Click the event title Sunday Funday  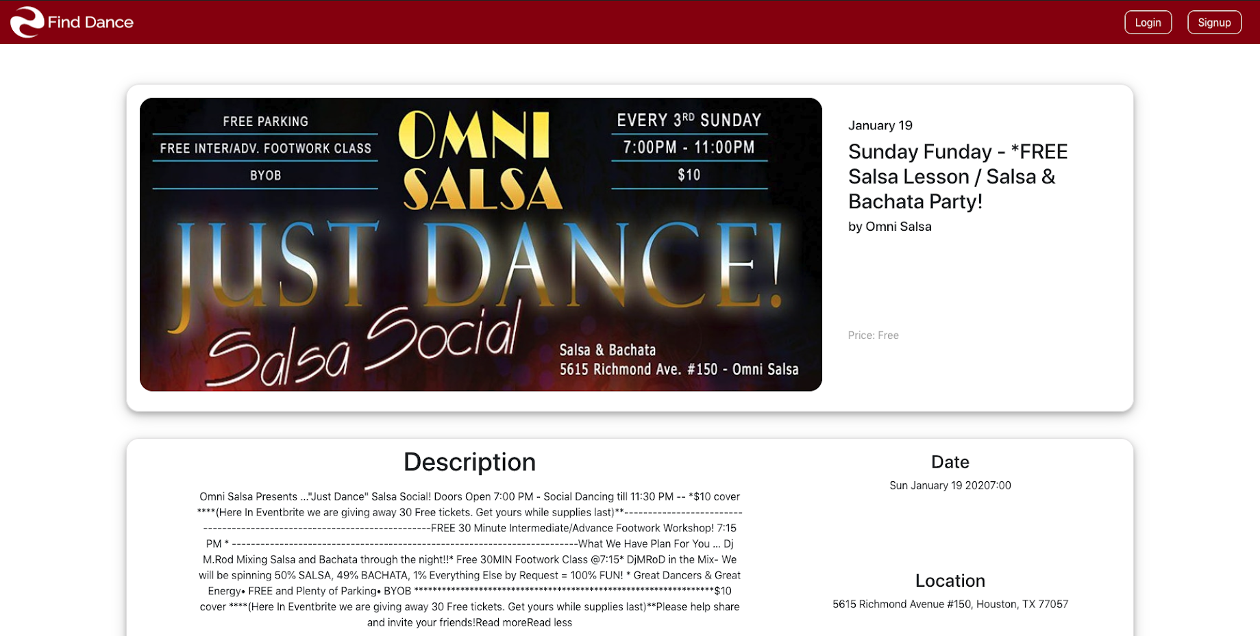click(958, 177)
